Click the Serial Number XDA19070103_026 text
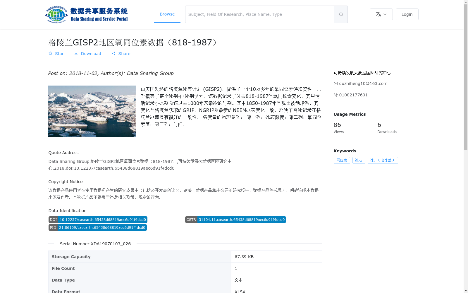 click(x=95, y=244)
